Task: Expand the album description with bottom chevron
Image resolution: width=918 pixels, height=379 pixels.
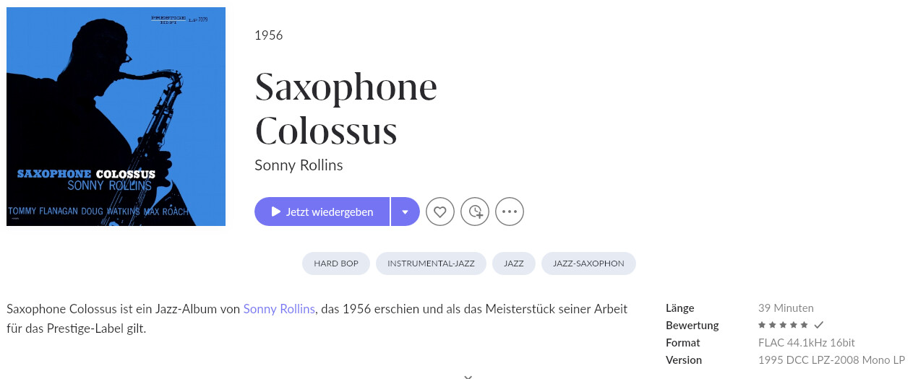Action: 468,376
